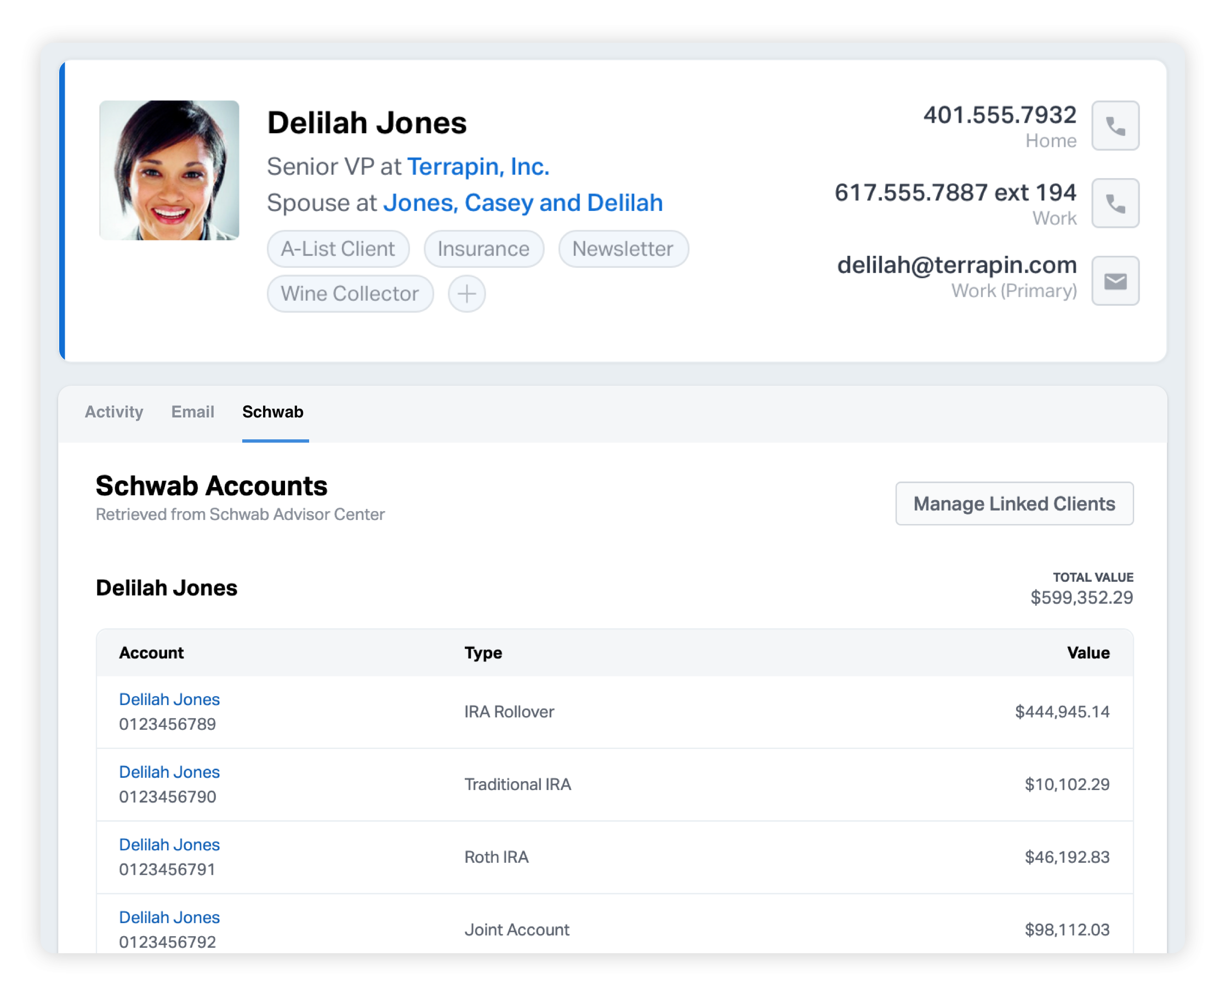Click the Delilah Jones name heading in header card
Screen dimensions: 1231x1008
(x=367, y=123)
